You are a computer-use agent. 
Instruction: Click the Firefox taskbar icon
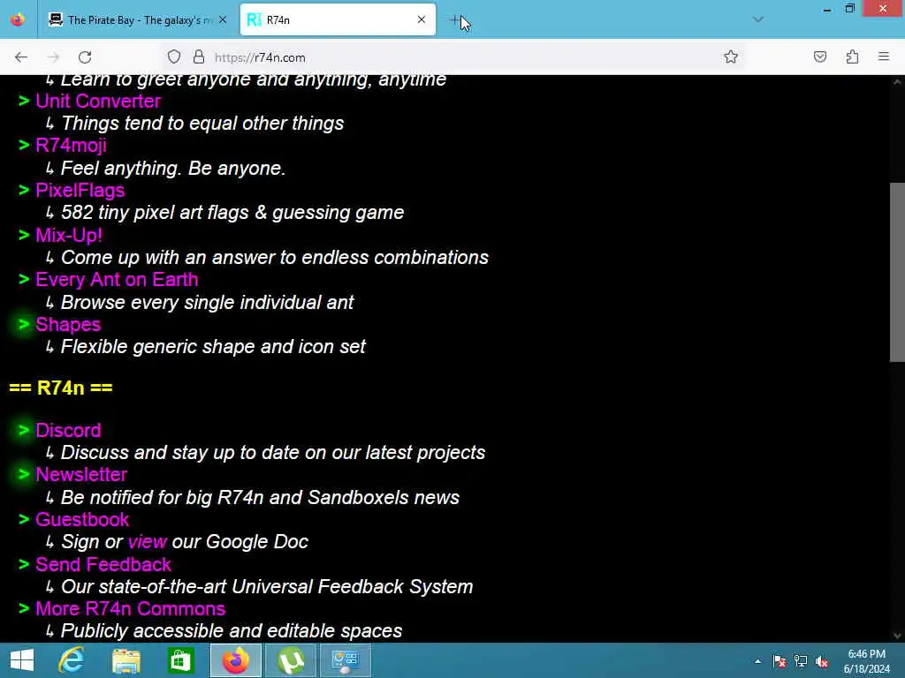[x=235, y=660]
